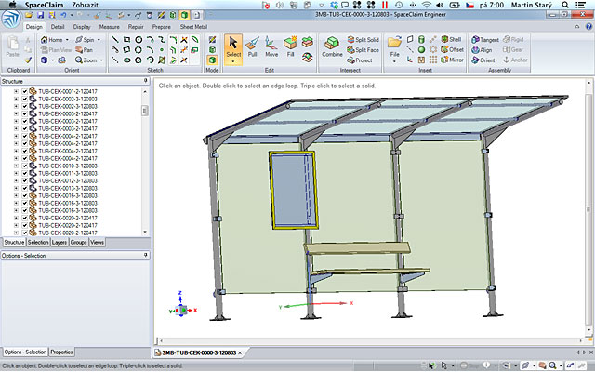Switch to the Display ribbon tab
595x372 pixels.
82,27
